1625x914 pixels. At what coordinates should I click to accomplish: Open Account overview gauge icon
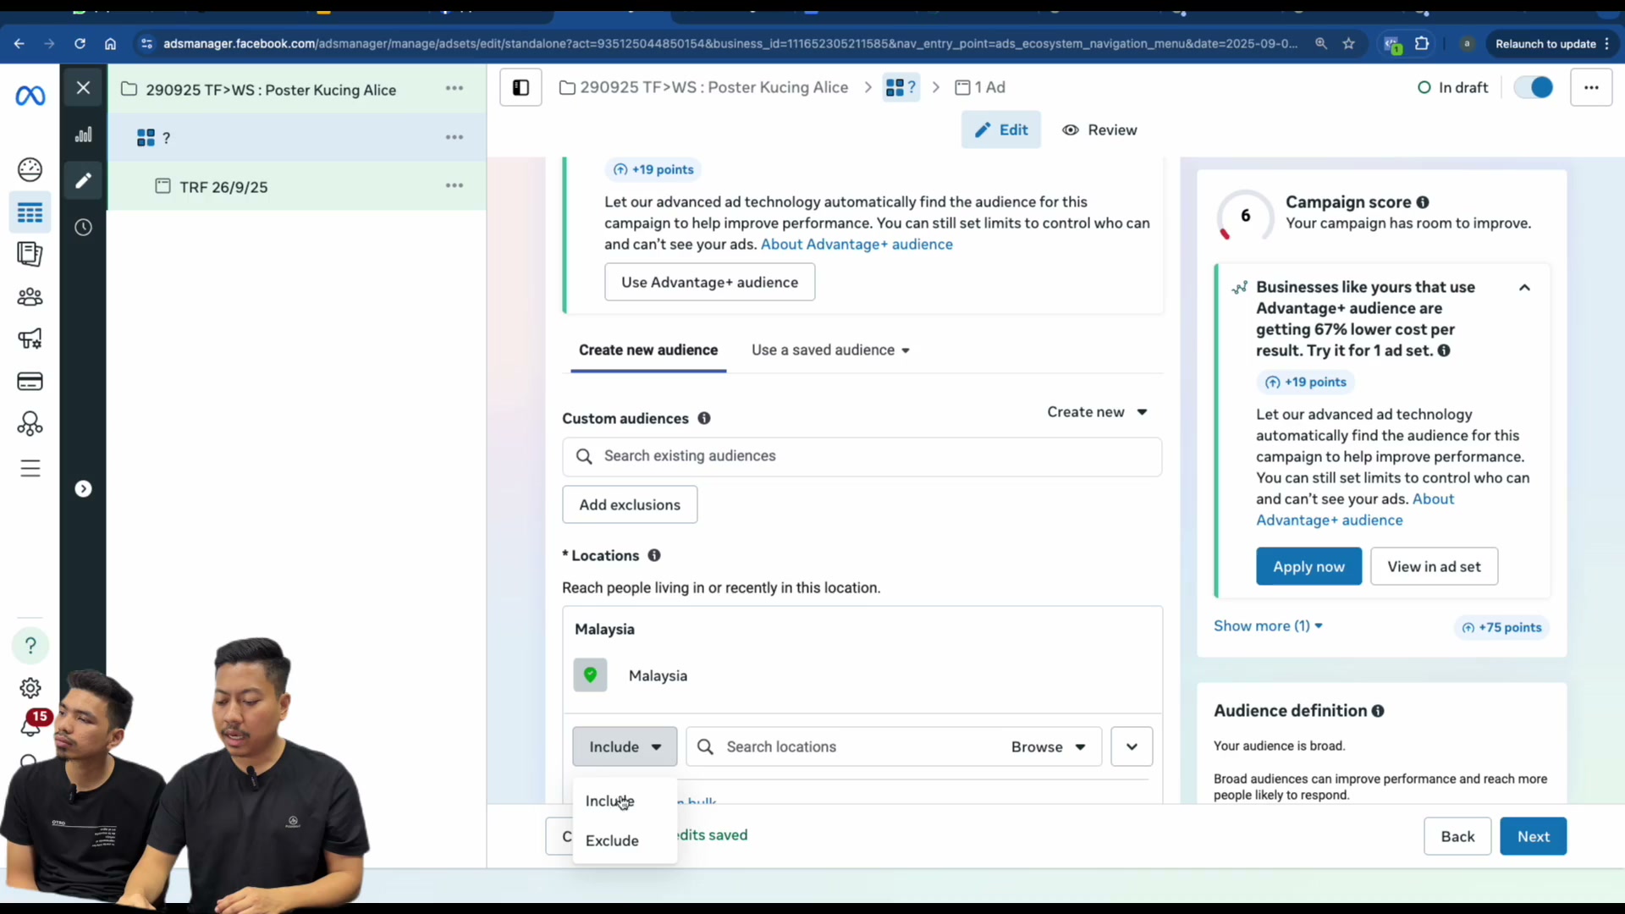coord(30,169)
